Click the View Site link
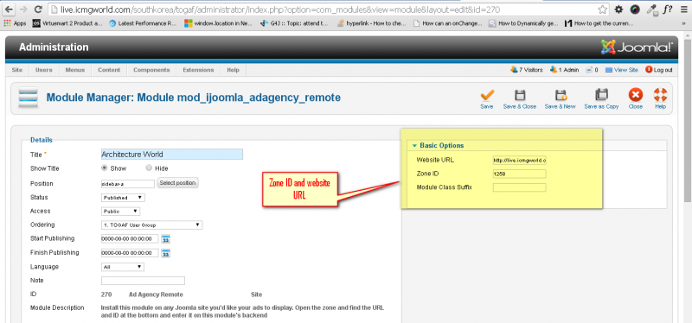Screen dimensions: 692x323 coord(621,70)
